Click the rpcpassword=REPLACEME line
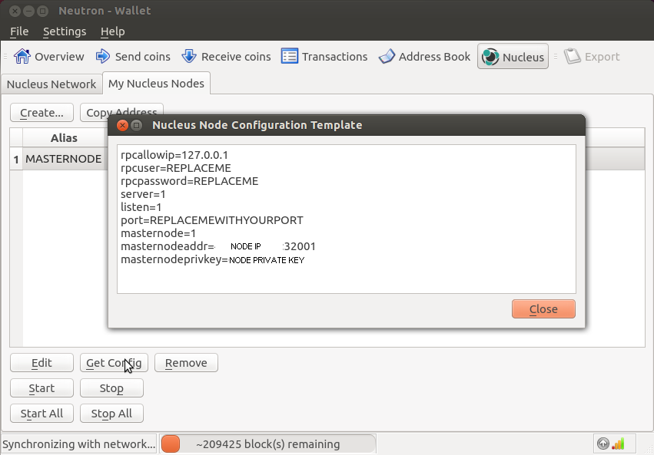The image size is (654, 455). 189,180
